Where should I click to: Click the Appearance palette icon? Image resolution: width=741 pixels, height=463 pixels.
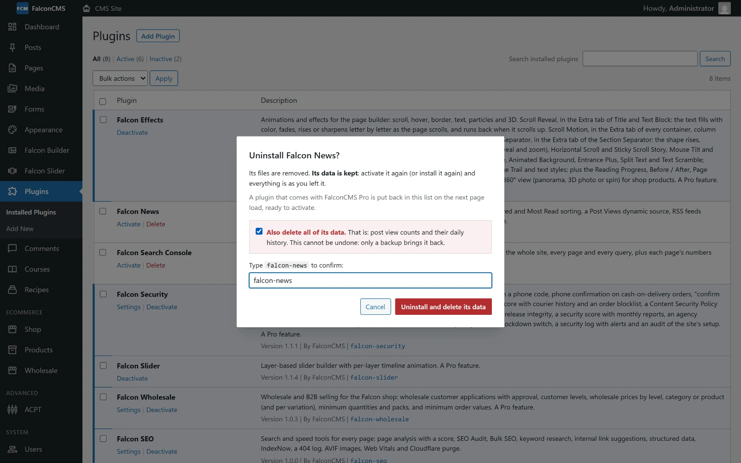[13, 130]
